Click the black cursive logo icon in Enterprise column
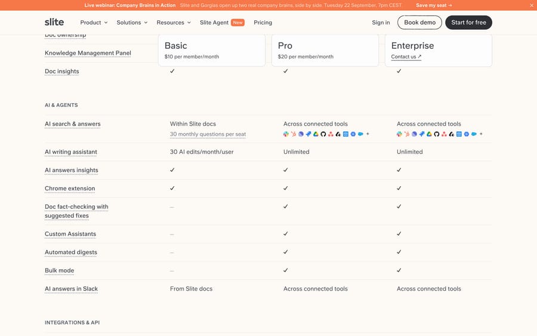This screenshot has width=537, height=336. click(452, 134)
